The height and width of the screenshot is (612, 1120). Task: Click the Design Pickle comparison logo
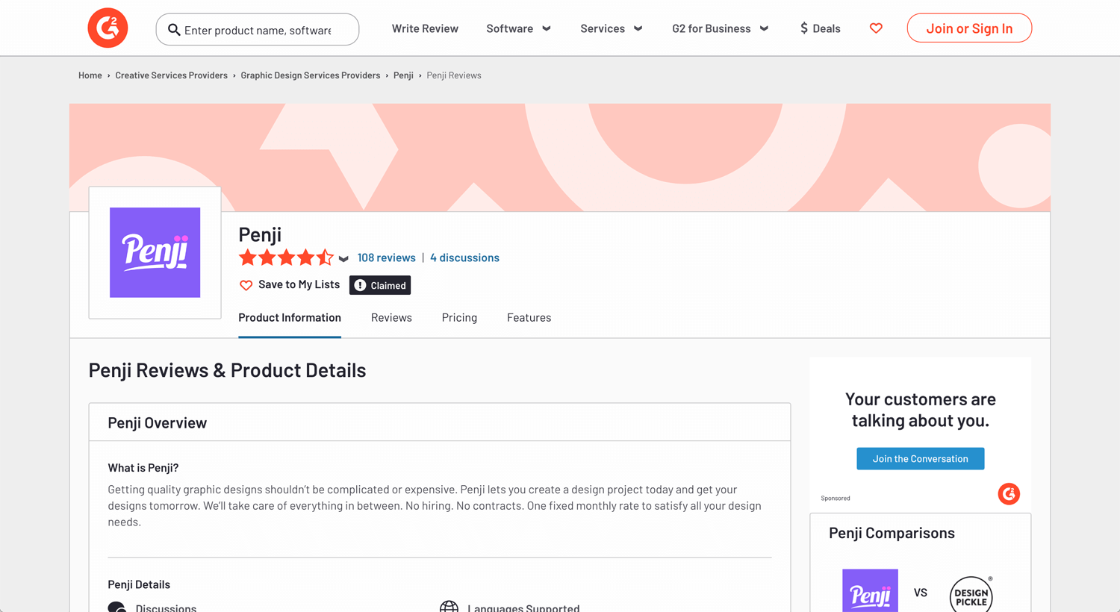point(971,594)
